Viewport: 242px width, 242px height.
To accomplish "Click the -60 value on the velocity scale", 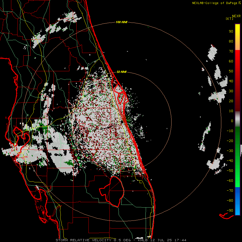I will [x=230, y=181].
